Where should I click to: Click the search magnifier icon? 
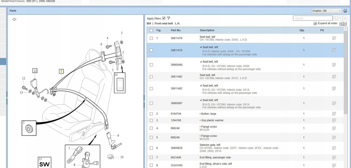(x=335, y=18)
